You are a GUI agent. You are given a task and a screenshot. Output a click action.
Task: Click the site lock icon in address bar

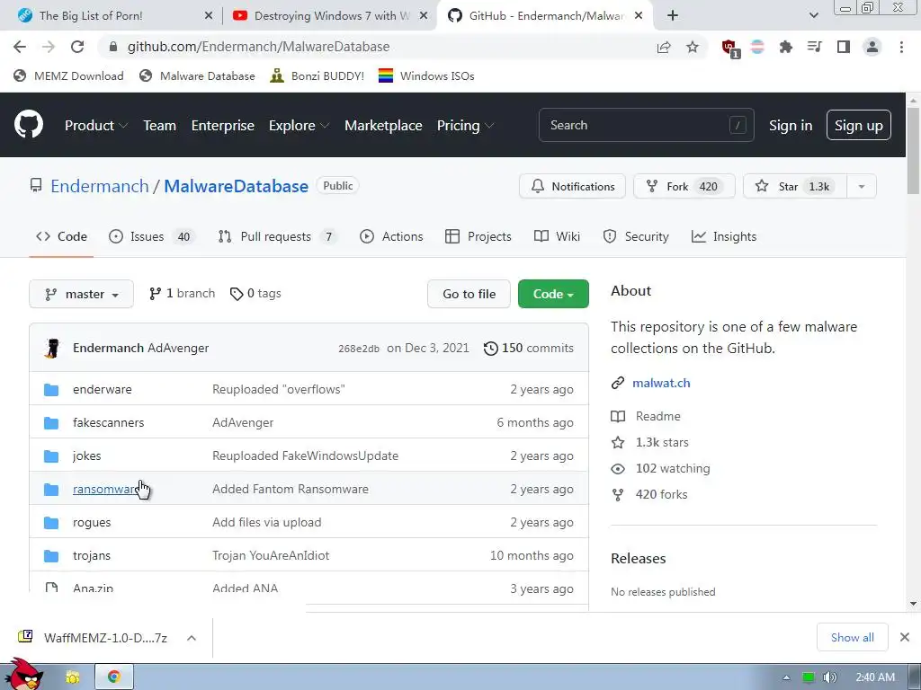114,47
